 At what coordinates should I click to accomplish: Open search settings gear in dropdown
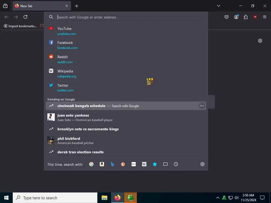click(x=202, y=164)
